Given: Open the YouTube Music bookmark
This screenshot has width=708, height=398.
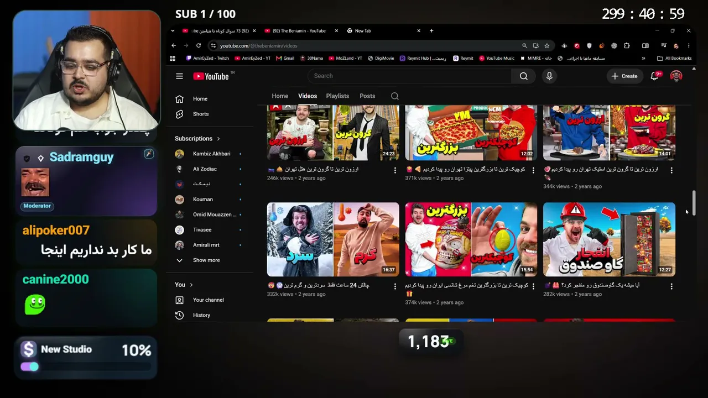Looking at the screenshot, I should tap(497, 58).
